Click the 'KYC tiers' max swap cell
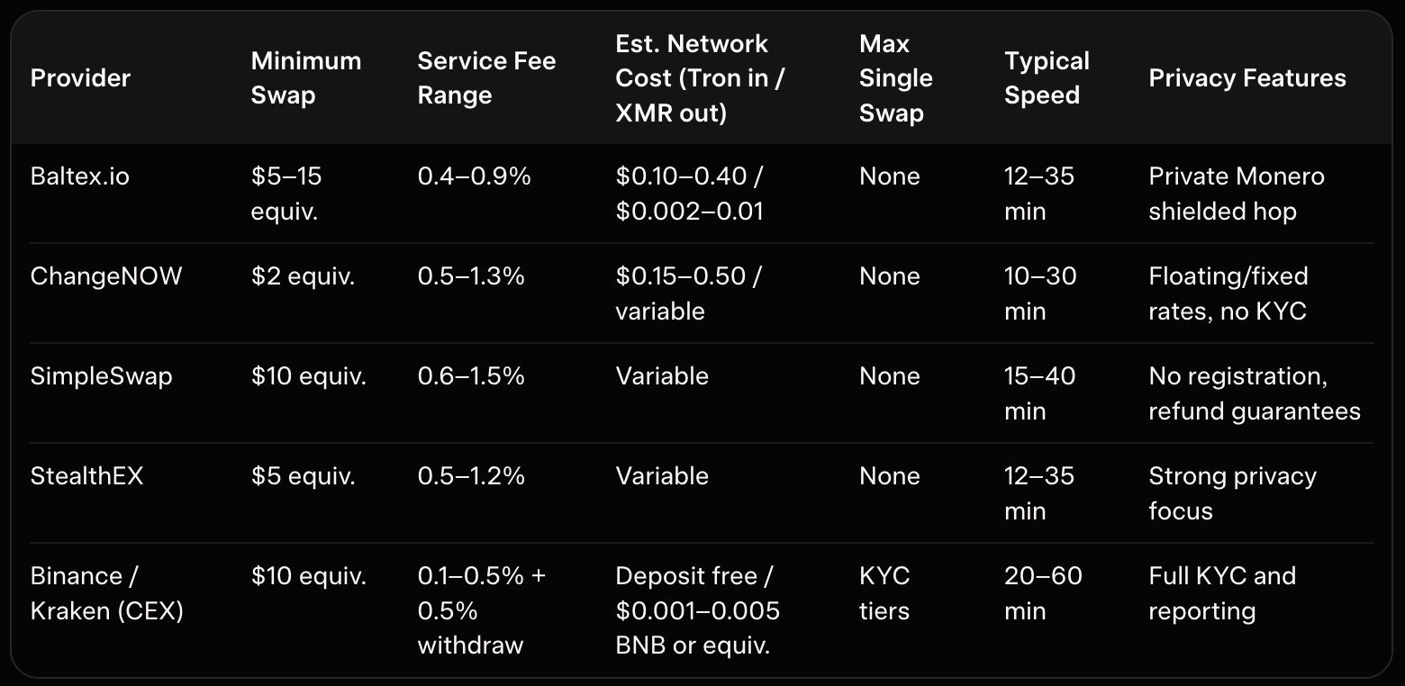This screenshot has height=686, width=1405. pos(884,593)
